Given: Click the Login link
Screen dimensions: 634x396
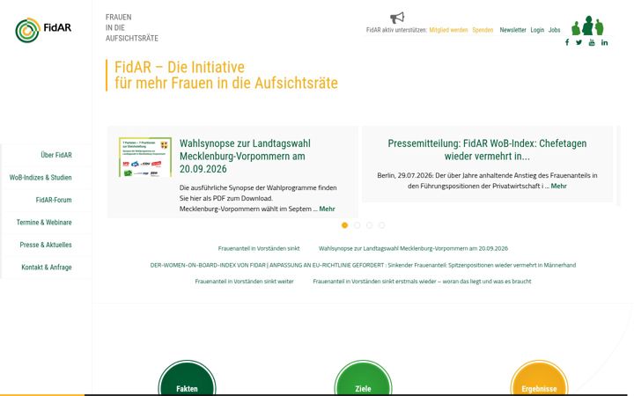Looking at the screenshot, I should tap(537, 30).
